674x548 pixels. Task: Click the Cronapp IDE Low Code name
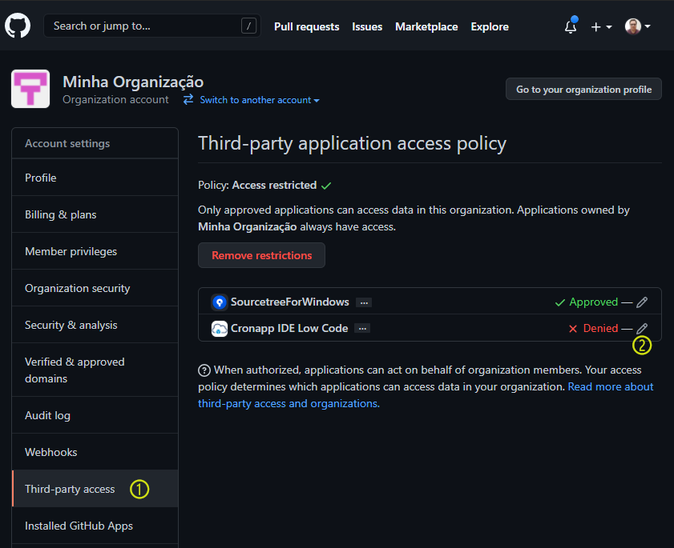(x=289, y=329)
